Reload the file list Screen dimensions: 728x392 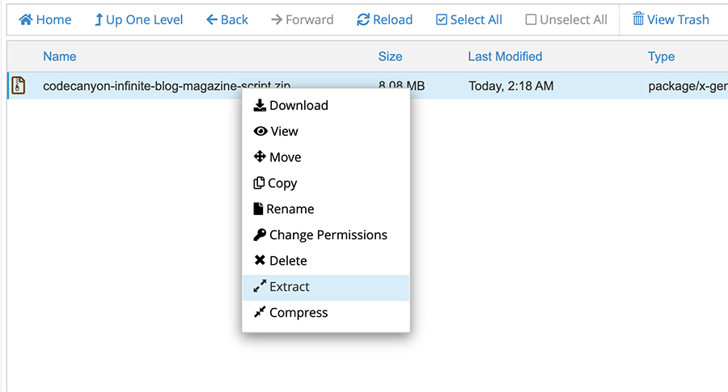pyautogui.click(x=384, y=19)
